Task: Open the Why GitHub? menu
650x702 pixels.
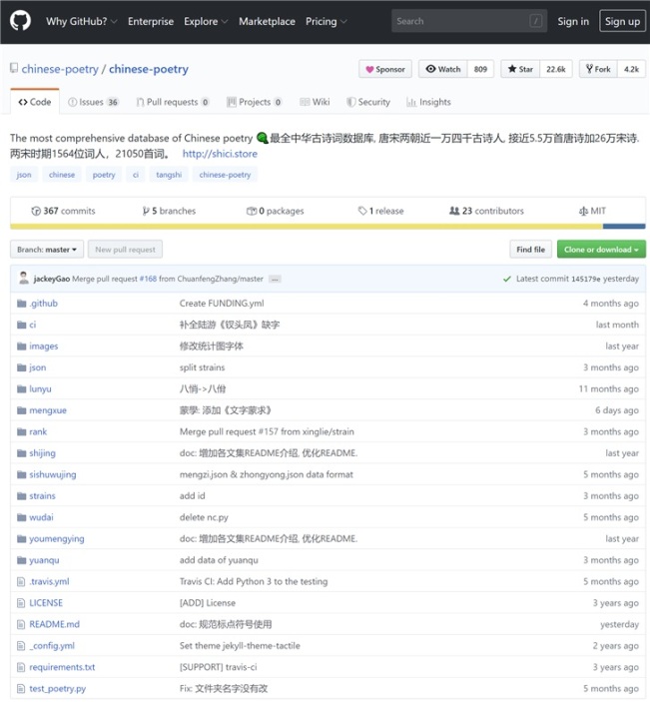Action: [x=82, y=21]
